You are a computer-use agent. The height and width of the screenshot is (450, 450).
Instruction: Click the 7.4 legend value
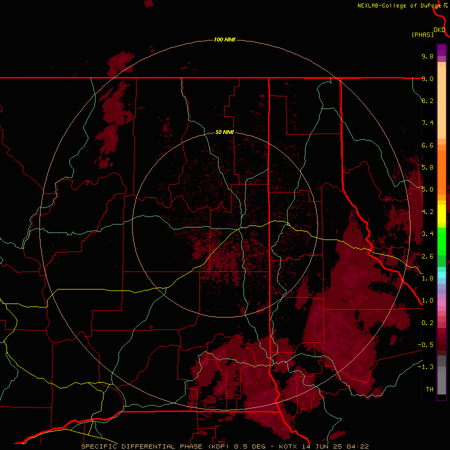tap(427, 123)
